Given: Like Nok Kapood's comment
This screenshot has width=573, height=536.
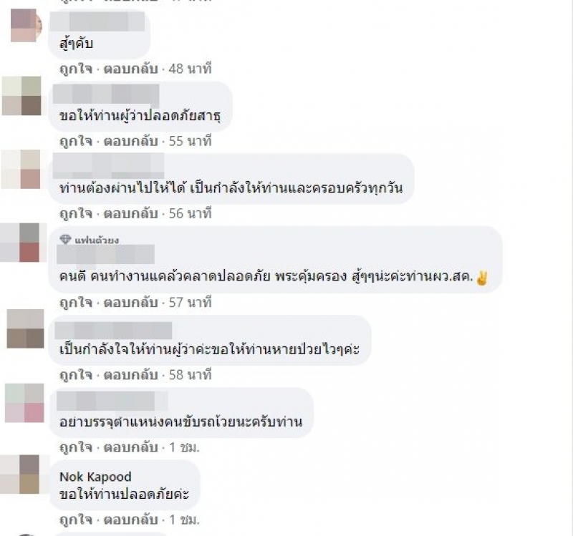Looking at the screenshot, I should pyautogui.click(x=76, y=520).
